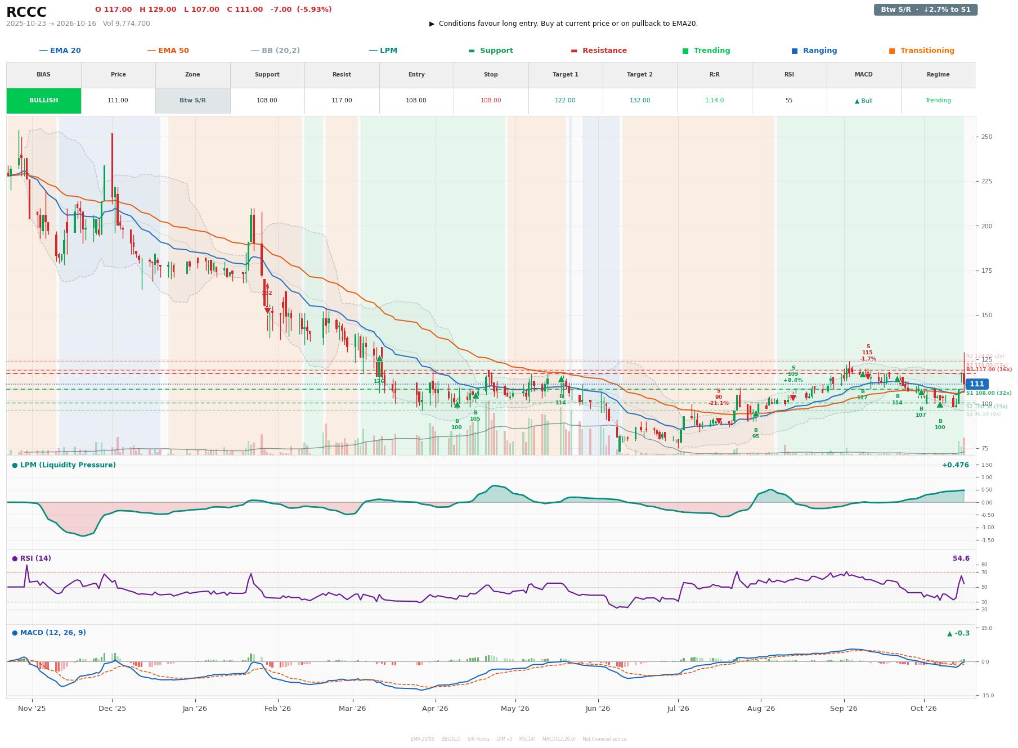Screen dimensions: 1018x748
Task: Click the S1 108.00 (32x) support label
Action: click(989, 394)
